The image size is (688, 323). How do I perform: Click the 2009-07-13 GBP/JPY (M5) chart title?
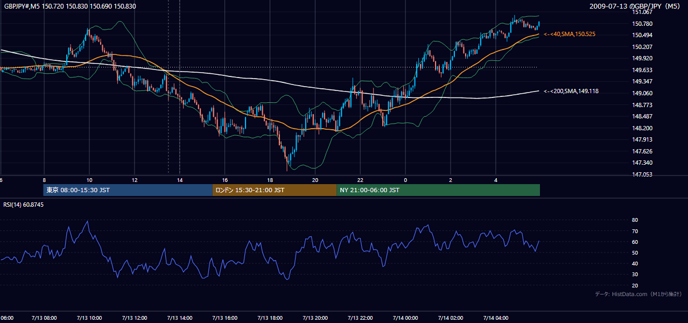635,6
